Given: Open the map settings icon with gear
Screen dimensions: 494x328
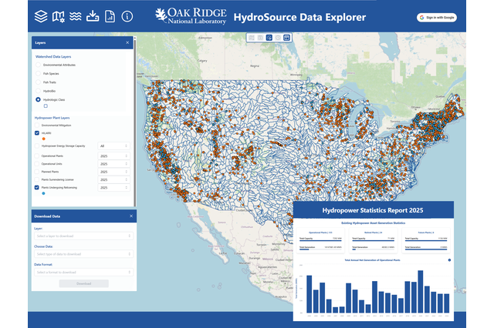Looking at the screenshot, I should tap(59, 17).
